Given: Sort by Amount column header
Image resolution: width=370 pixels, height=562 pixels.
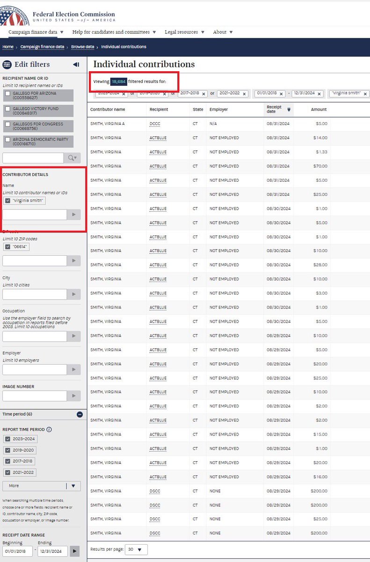Looking at the screenshot, I should tap(319, 110).
